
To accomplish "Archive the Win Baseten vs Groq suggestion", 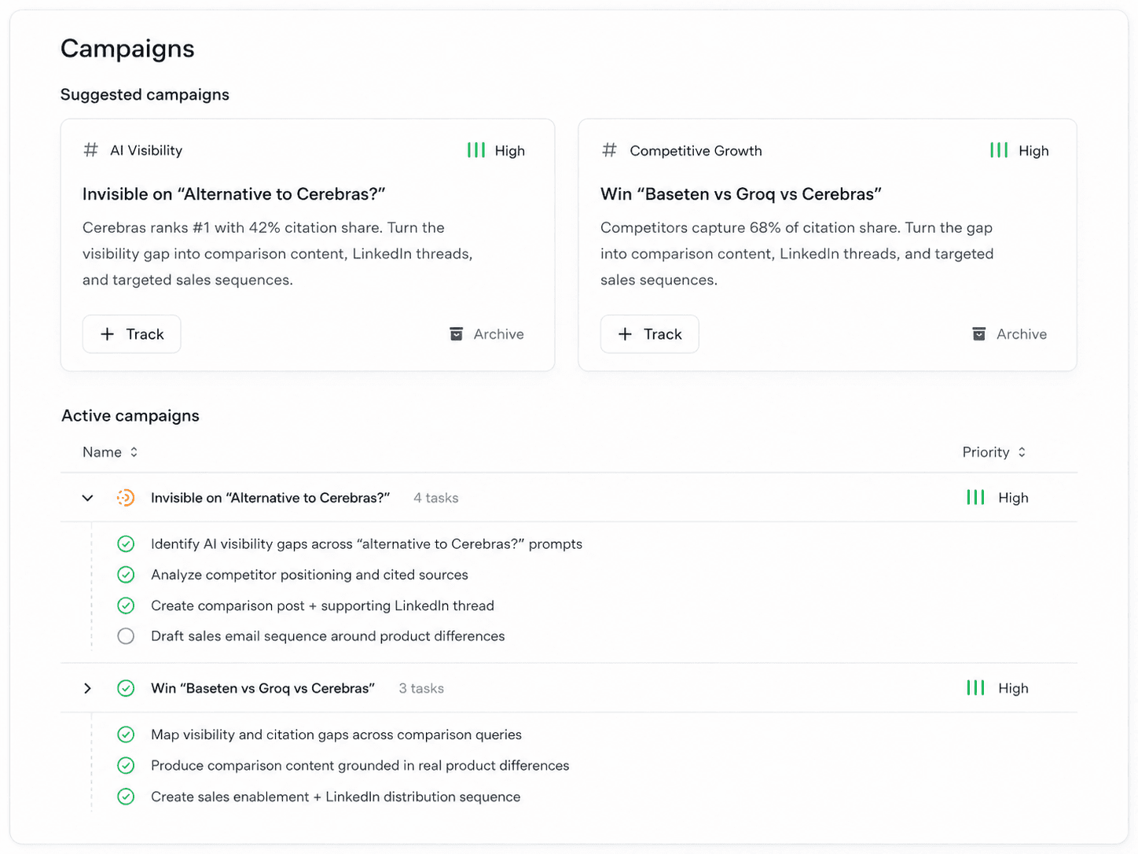I will 1009,334.
